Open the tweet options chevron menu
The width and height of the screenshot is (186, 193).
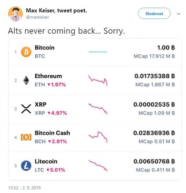[179, 14]
